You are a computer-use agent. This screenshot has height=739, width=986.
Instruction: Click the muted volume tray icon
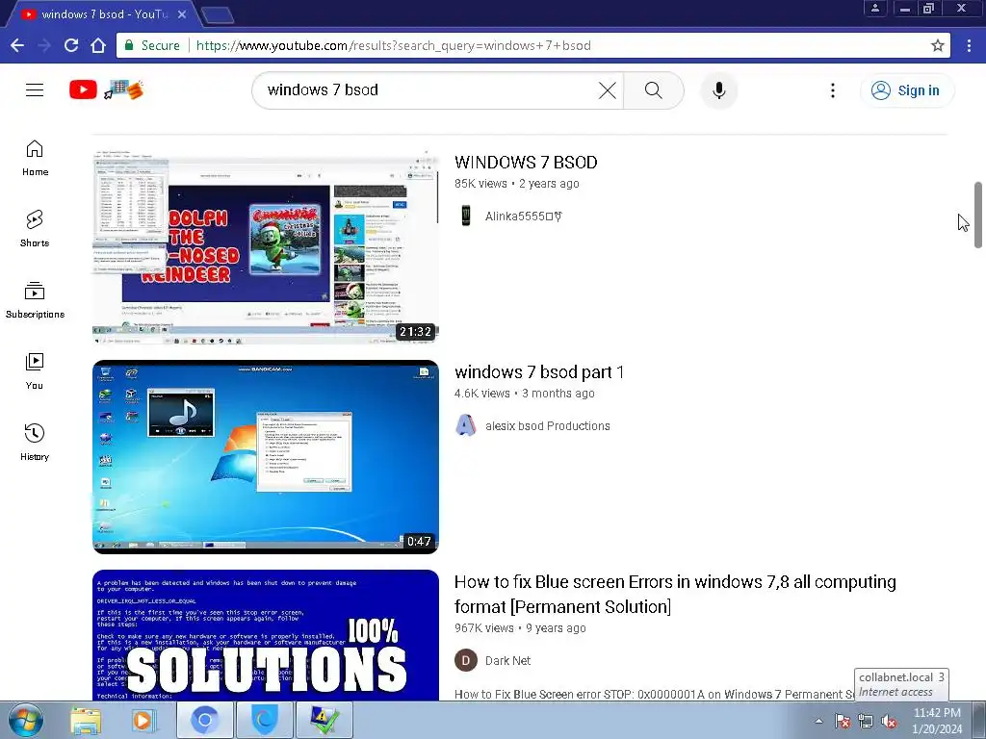(889, 721)
